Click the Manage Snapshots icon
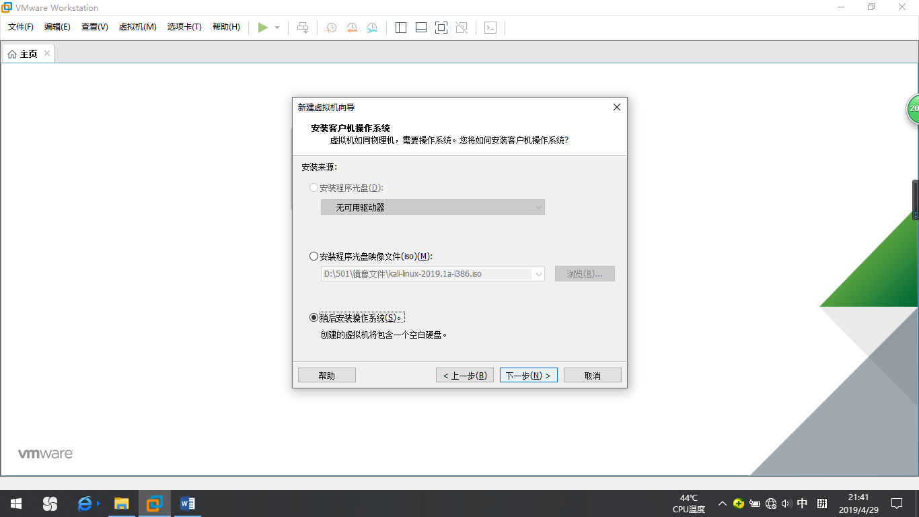The width and height of the screenshot is (919, 517). click(x=372, y=28)
